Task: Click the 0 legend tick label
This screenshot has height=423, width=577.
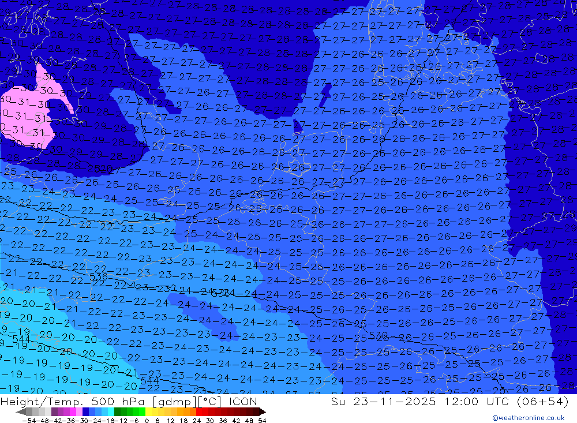Action: pyautogui.click(x=147, y=421)
